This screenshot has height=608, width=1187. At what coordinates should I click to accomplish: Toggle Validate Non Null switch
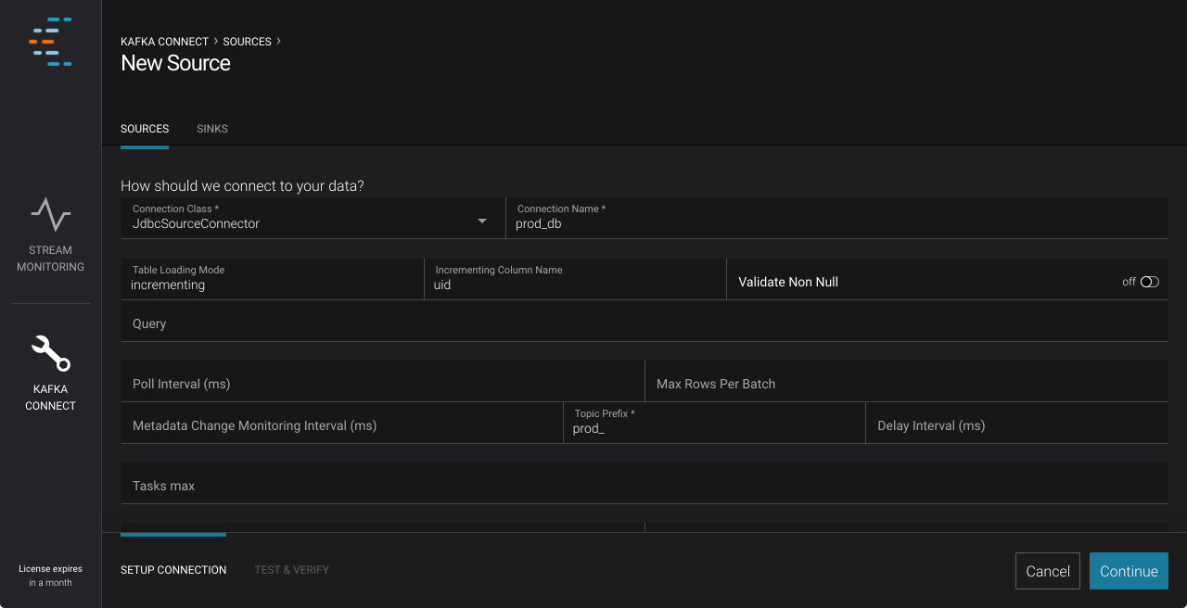pos(1150,282)
